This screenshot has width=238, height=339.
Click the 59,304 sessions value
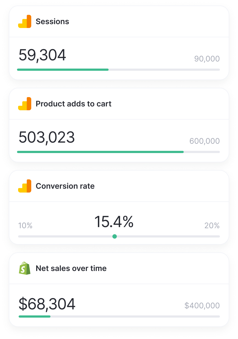[x=42, y=55]
